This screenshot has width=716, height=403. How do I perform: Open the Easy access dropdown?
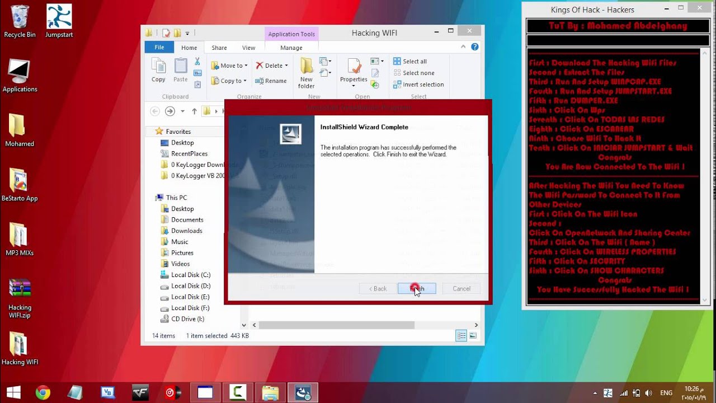click(325, 72)
